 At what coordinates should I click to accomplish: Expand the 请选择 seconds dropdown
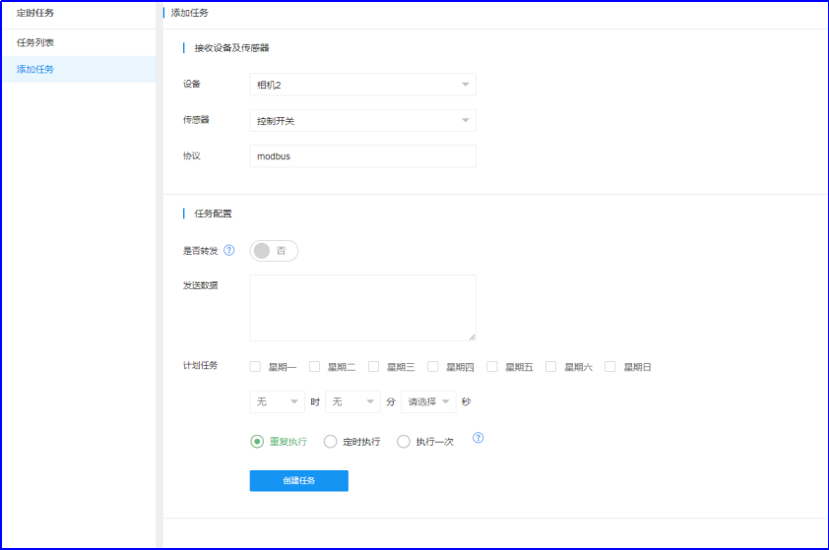tap(428, 402)
